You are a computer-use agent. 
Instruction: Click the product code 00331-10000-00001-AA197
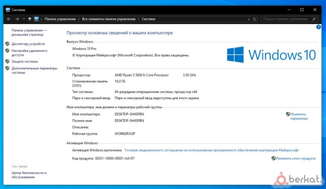115,158
